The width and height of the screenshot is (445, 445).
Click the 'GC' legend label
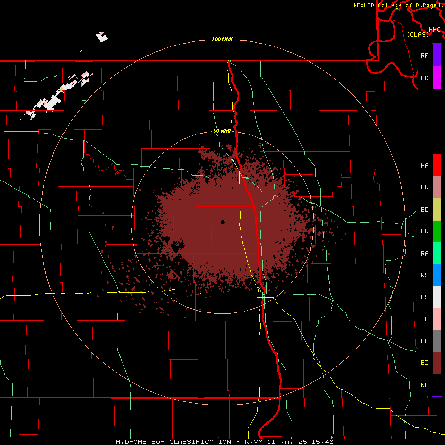tap(424, 341)
